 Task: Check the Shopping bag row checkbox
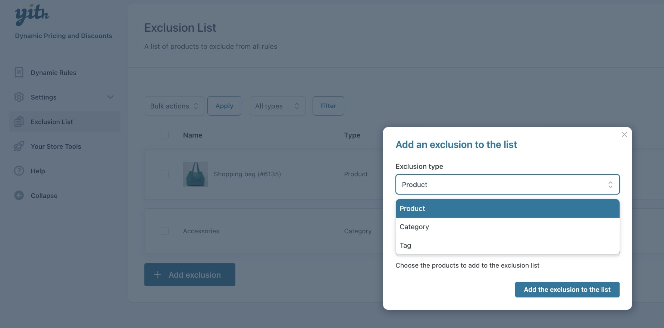165,174
